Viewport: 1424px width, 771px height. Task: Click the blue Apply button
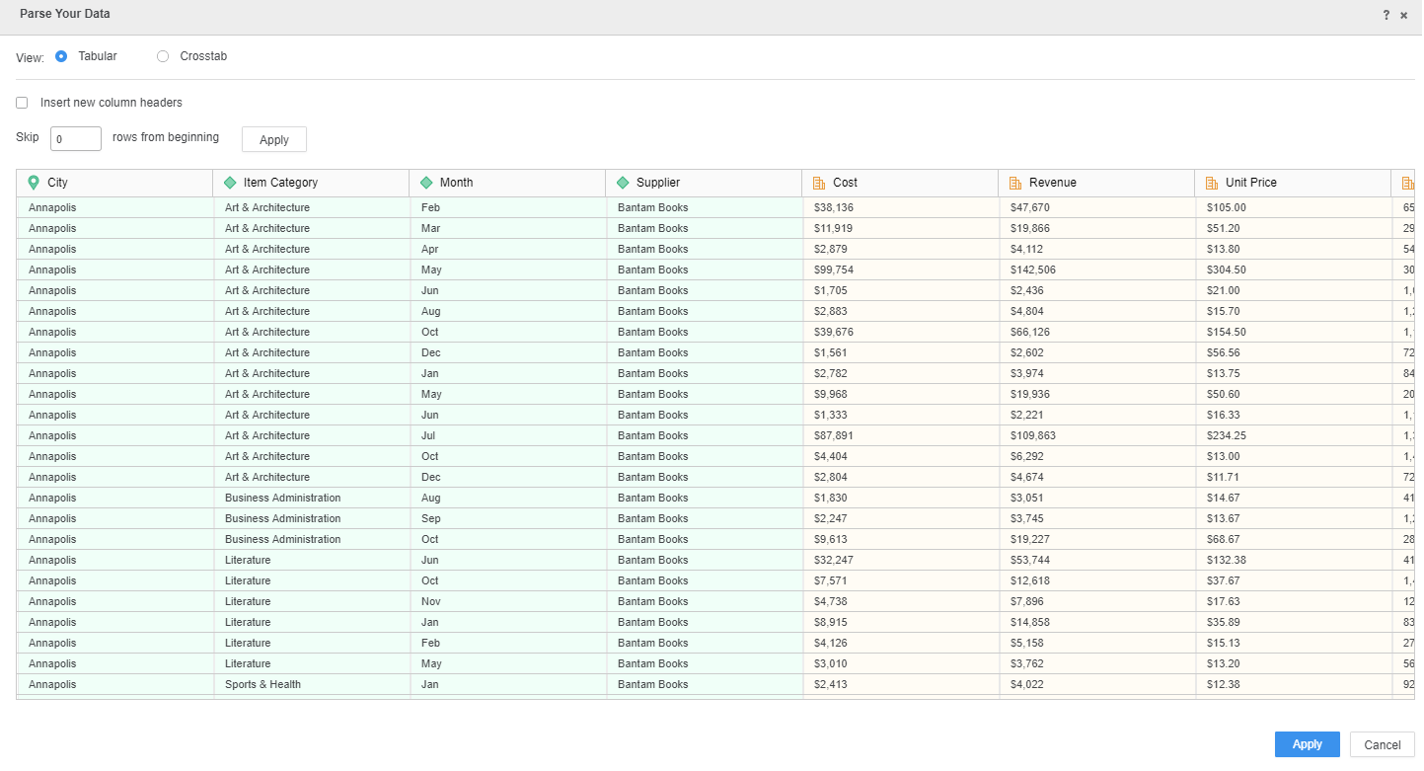point(1307,744)
